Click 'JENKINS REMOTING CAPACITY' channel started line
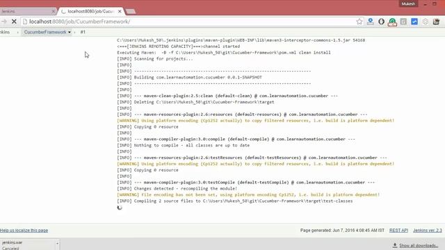Viewport: 445px width, 250px height. point(178,47)
